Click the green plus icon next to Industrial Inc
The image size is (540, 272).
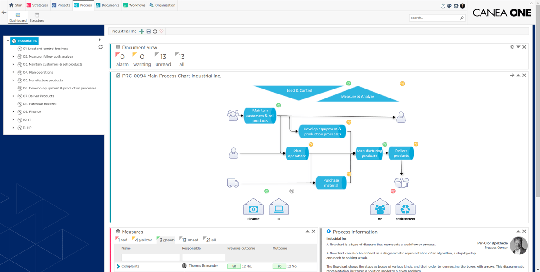click(x=141, y=31)
